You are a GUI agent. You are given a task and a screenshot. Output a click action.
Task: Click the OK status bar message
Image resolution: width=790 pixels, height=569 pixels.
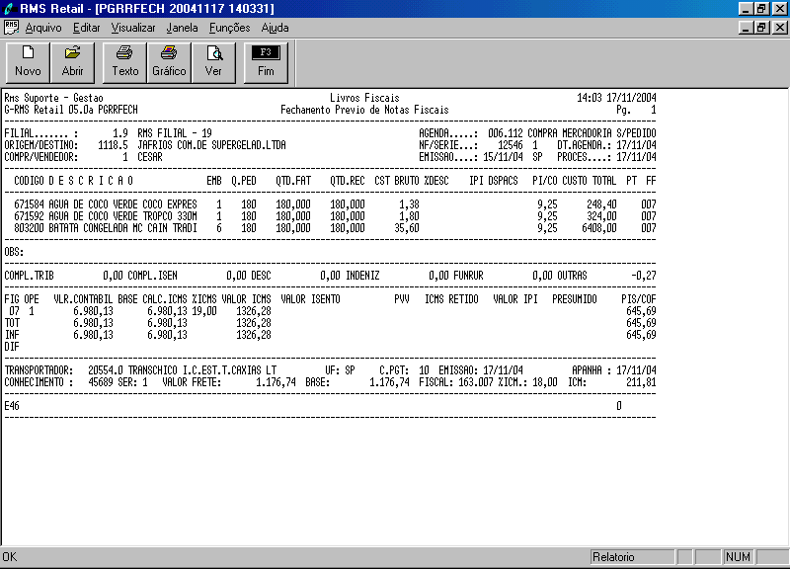point(10,557)
